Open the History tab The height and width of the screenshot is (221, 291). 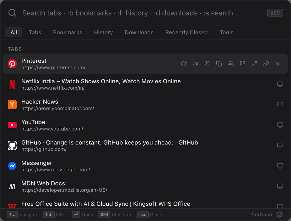[103, 32]
